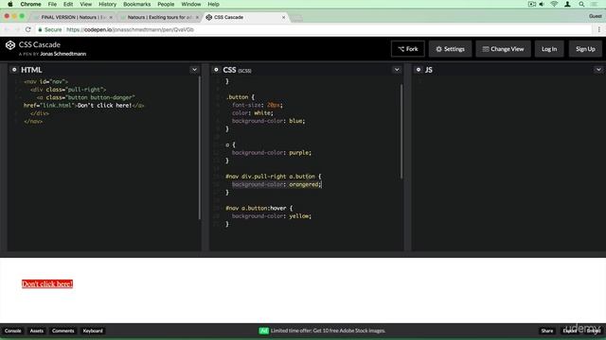Image resolution: width=606 pixels, height=340 pixels.
Task: Open the Bookmarks menu
Action: 136,4
